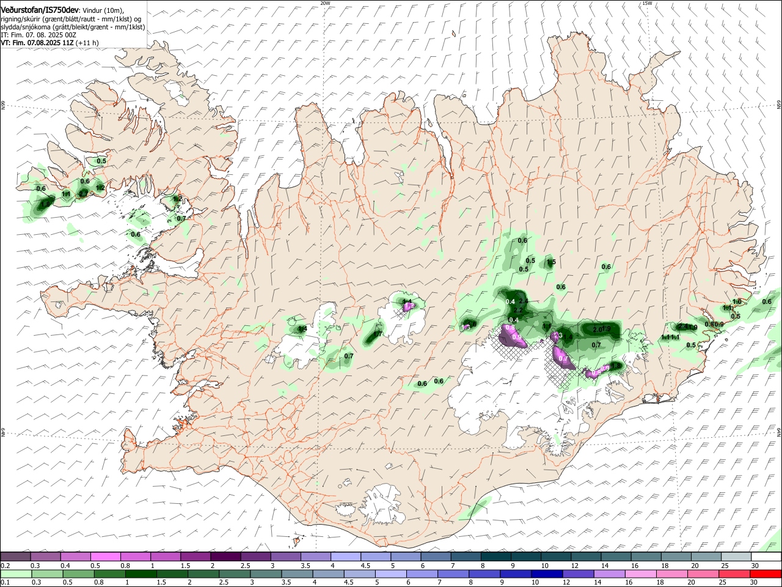Click the 15W longitude label at the top edge
Viewport: 782px width, 587px height.
point(646,3)
